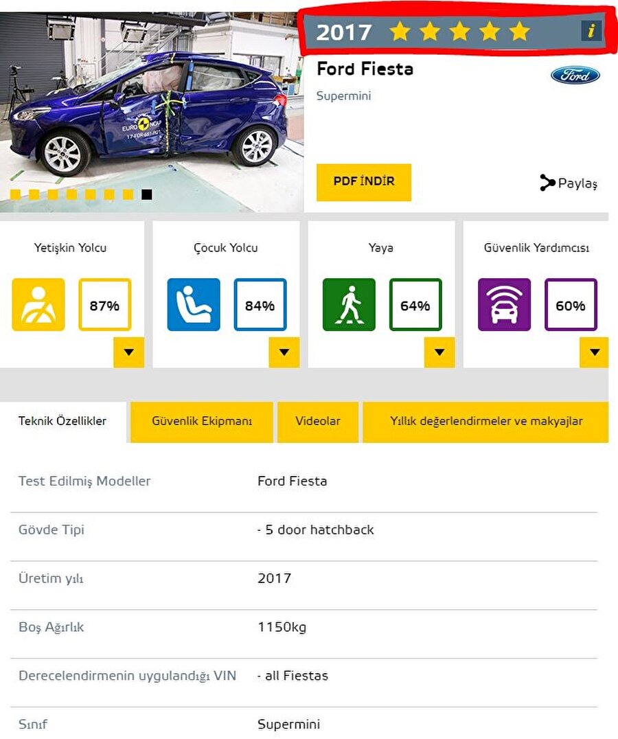
Task: Select the fourth gallery slide dot
Action: (71, 194)
